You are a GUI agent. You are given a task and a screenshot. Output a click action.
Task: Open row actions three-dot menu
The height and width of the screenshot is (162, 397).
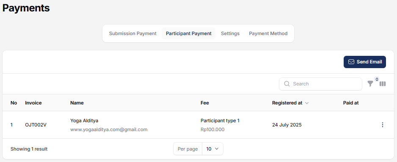383,125
